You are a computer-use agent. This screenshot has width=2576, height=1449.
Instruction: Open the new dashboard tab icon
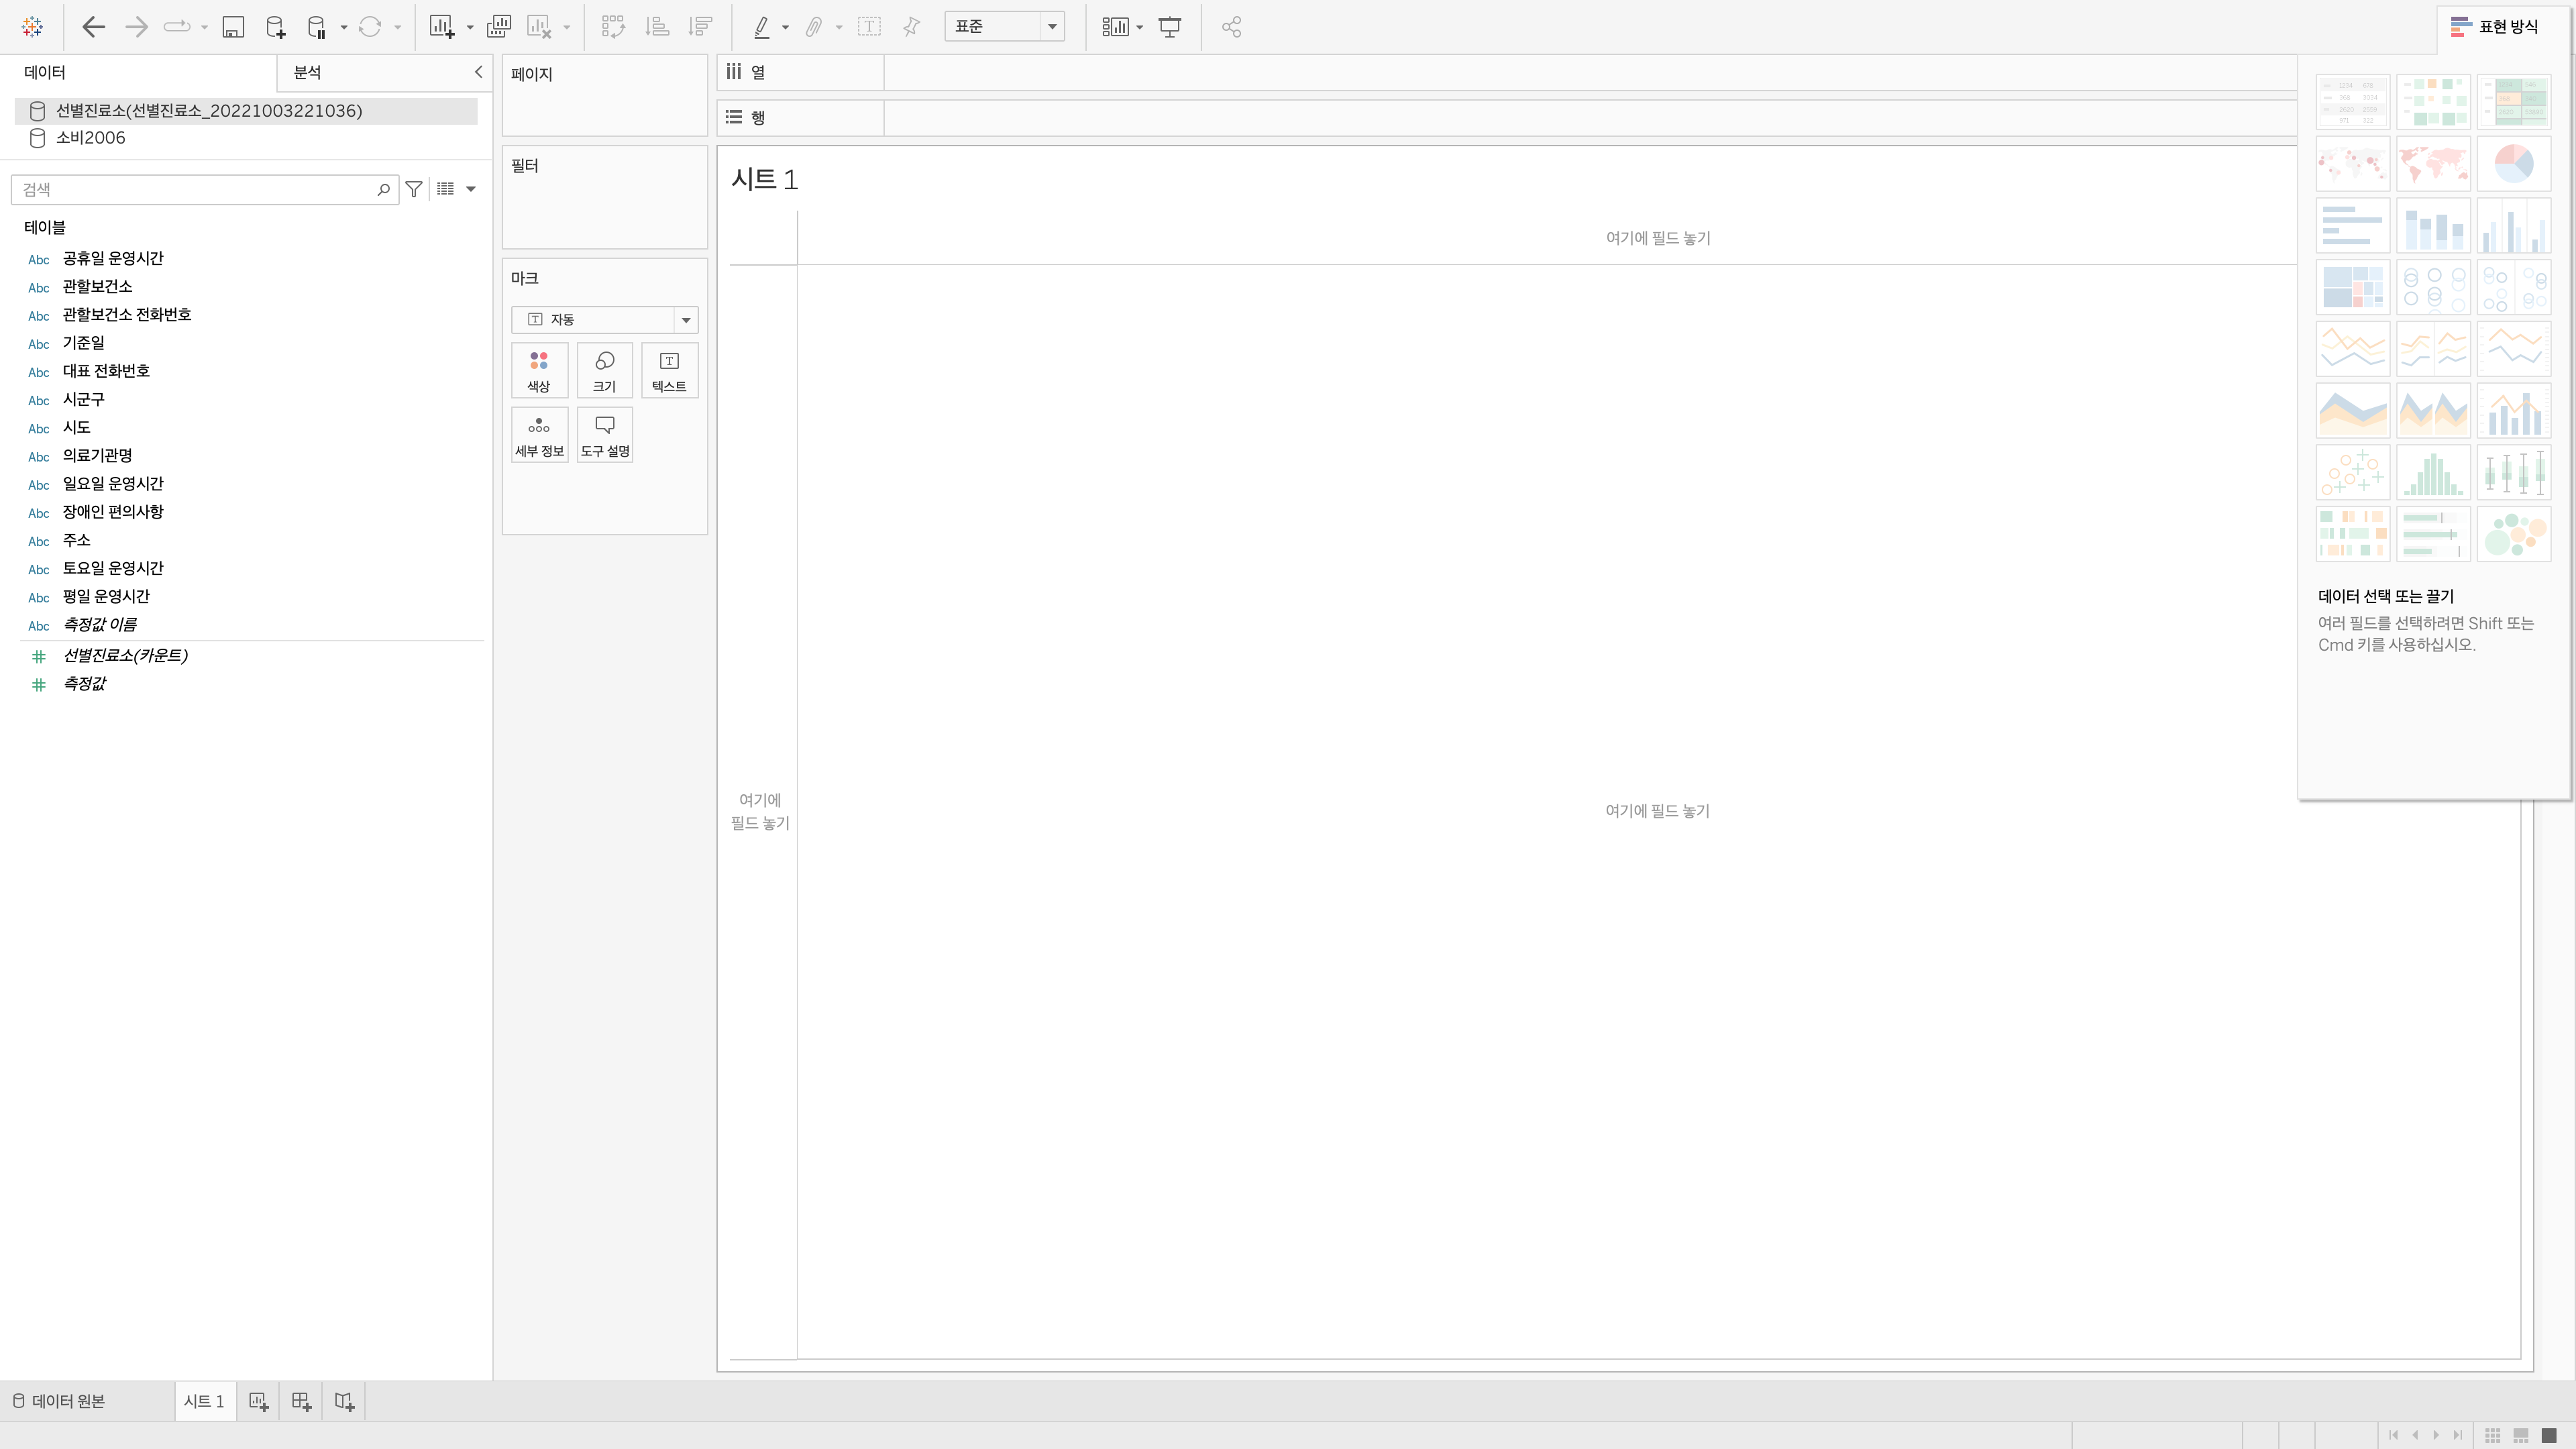(301, 1401)
